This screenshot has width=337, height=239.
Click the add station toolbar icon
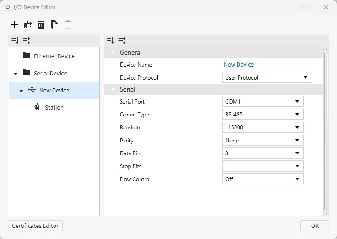click(x=28, y=25)
